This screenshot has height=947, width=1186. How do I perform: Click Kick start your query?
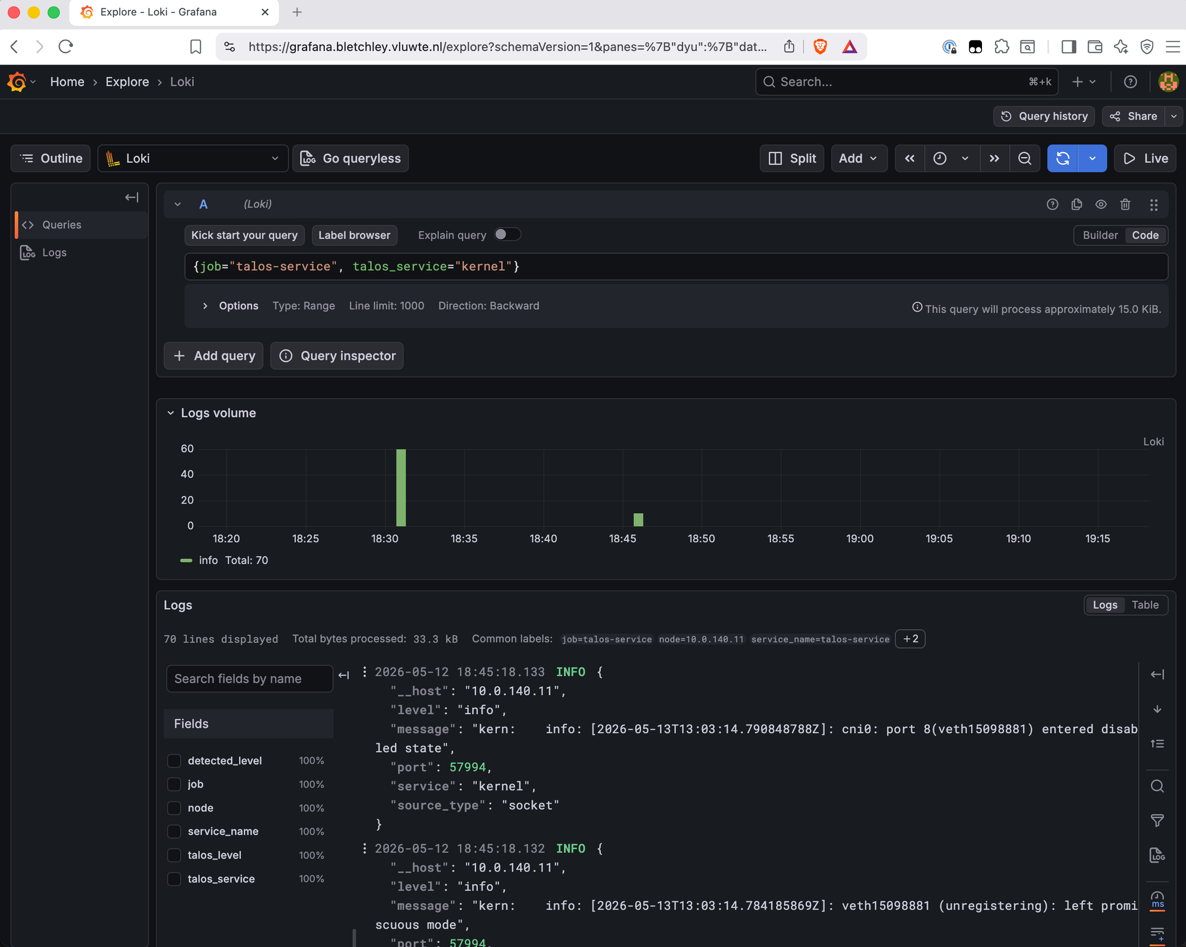244,235
